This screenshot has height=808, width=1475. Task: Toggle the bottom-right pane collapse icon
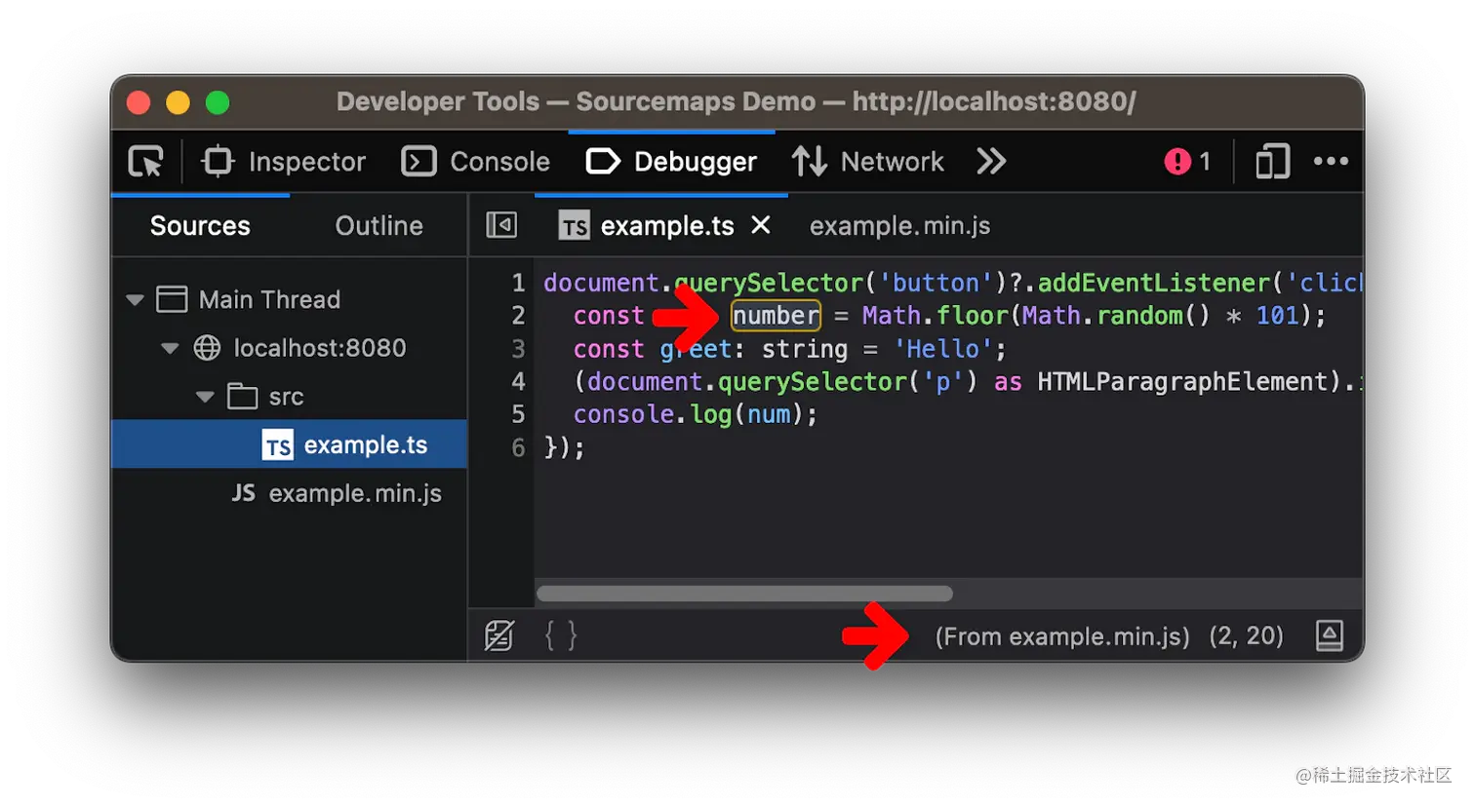pos(1330,636)
